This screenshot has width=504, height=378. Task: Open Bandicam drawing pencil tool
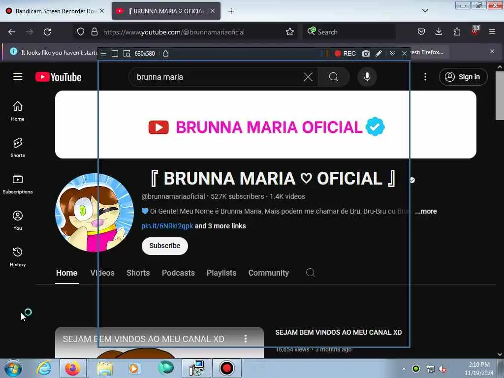(378, 54)
